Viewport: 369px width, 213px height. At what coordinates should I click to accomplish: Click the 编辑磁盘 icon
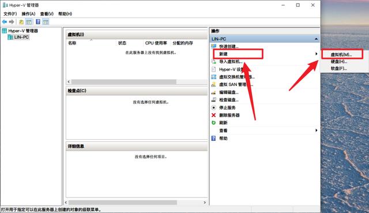[x=214, y=92]
